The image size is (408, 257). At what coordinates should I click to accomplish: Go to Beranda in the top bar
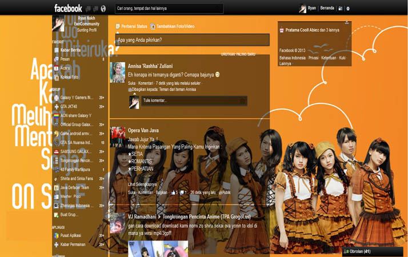click(327, 8)
